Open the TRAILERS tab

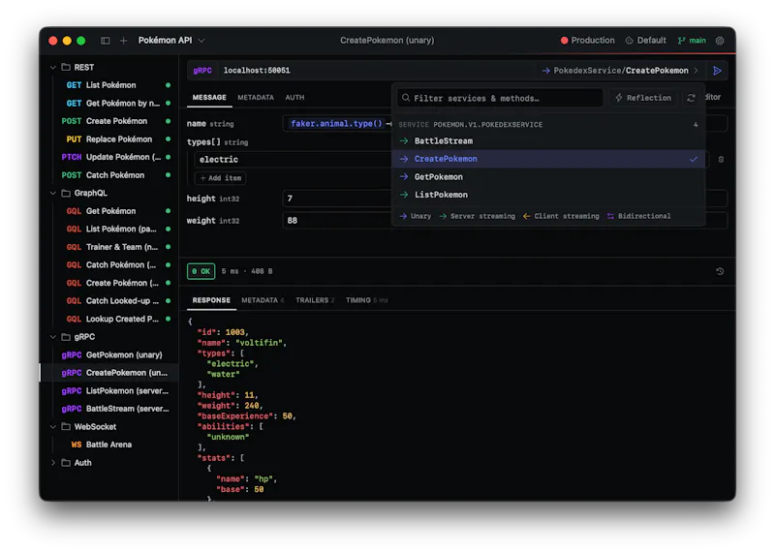[x=316, y=300]
